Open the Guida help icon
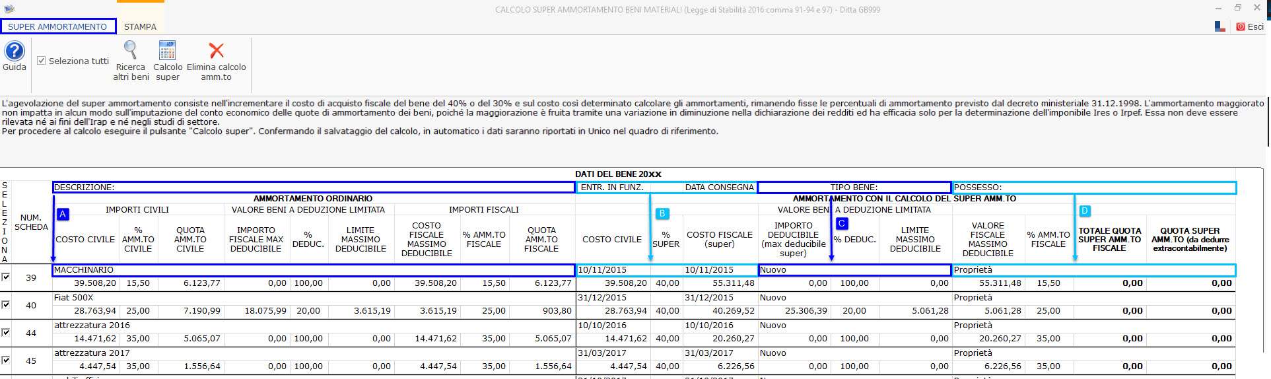1271x379 pixels. pos(15,51)
